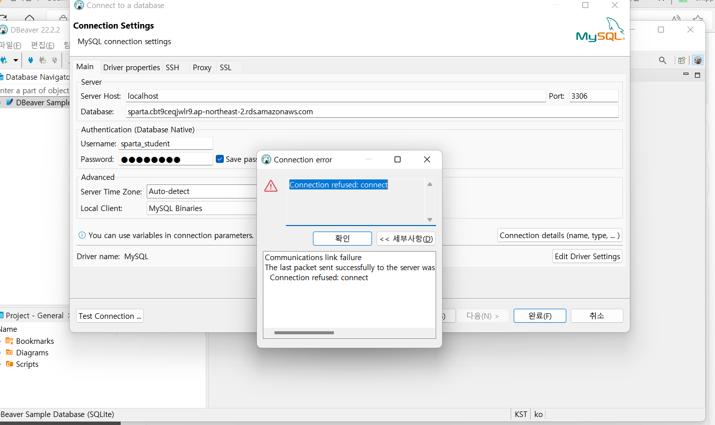Click the navigator object name filter field
The width and height of the screenshot is (715, 425).
pos(35,90)
